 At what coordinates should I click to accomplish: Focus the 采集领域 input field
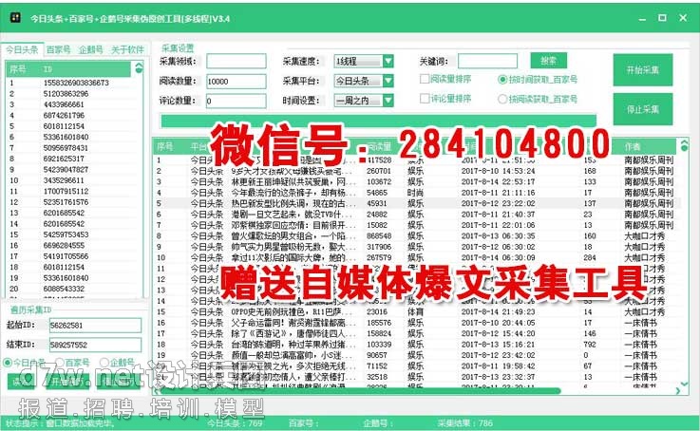click(x=236, y=61)
